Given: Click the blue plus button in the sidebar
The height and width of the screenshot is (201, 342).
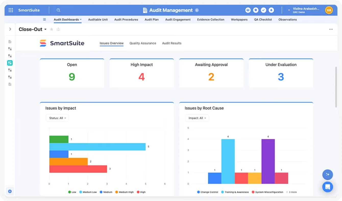Looking at the screenshot, I should (x=10, y=191).
